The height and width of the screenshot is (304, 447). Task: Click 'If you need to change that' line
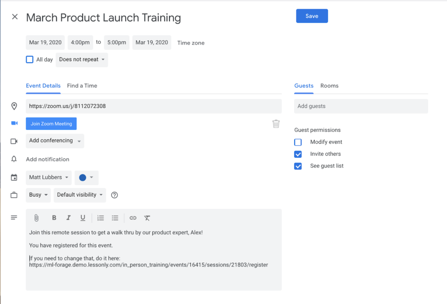pyautogui.click(x=75, y=258)
